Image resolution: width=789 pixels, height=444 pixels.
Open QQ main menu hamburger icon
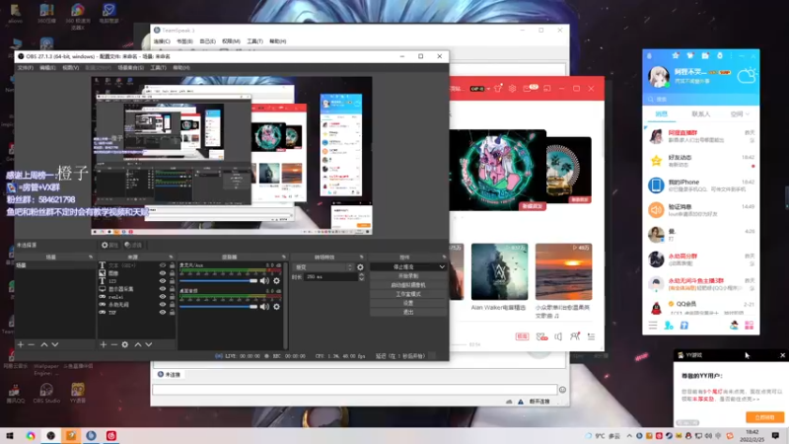[653, 326]
